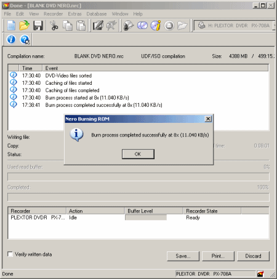
Task: Enable the Verify written data checkbox
Action: [x=10, y=254]
